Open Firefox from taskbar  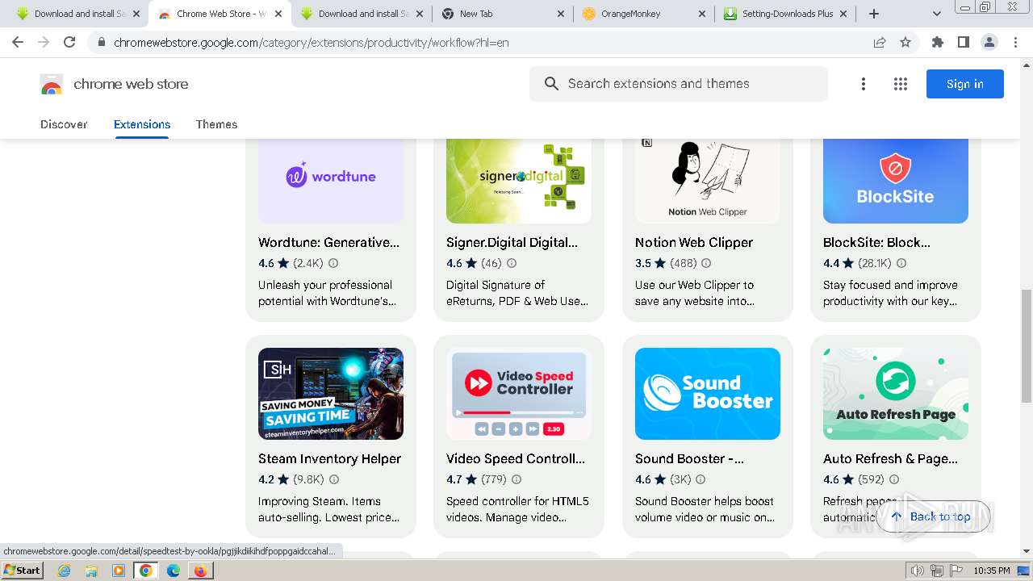[x=200, y=571]
